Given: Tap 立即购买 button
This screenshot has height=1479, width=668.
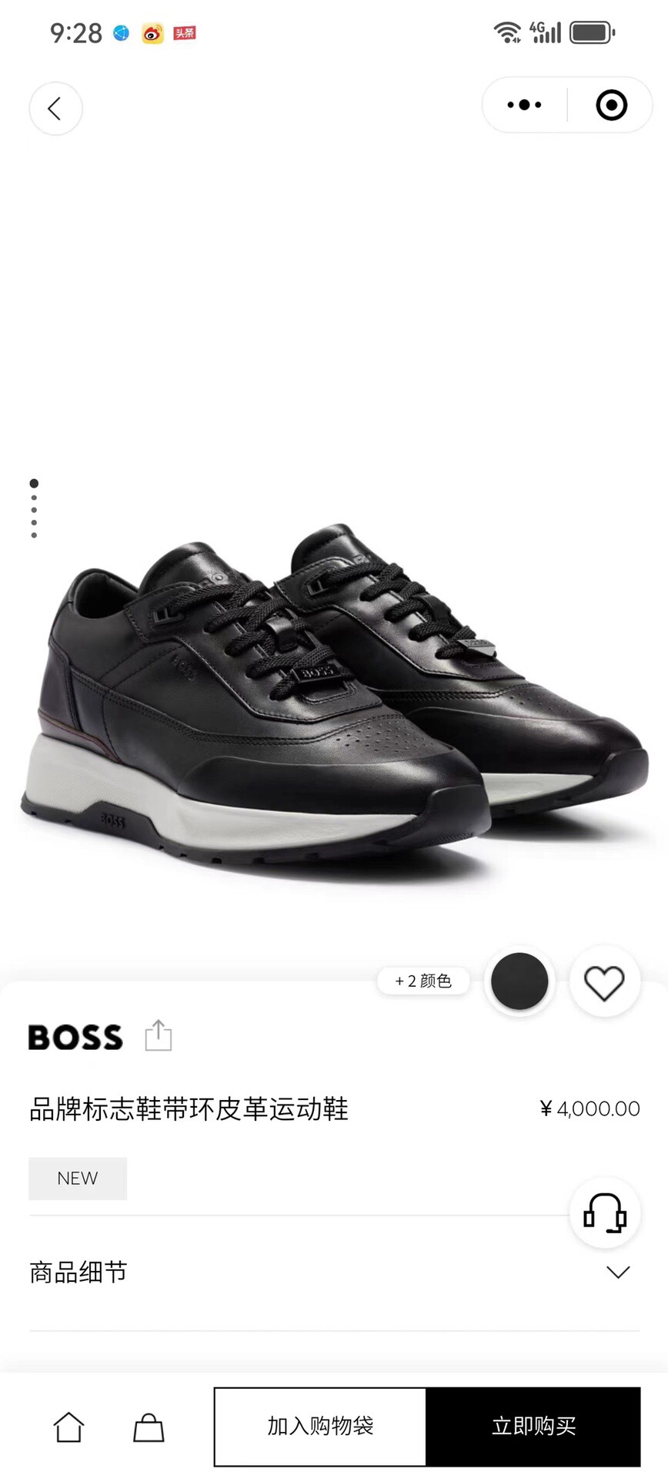Looking at the screenshot, I should point(533,1427).
